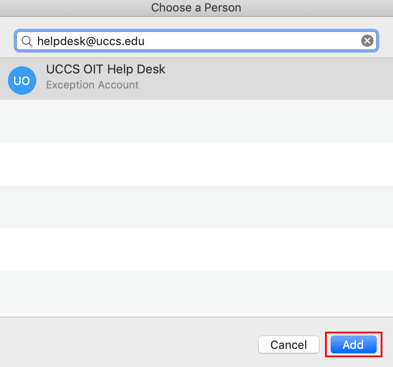
Task: Click the third empty shaded list row
Action: [196, 207]
